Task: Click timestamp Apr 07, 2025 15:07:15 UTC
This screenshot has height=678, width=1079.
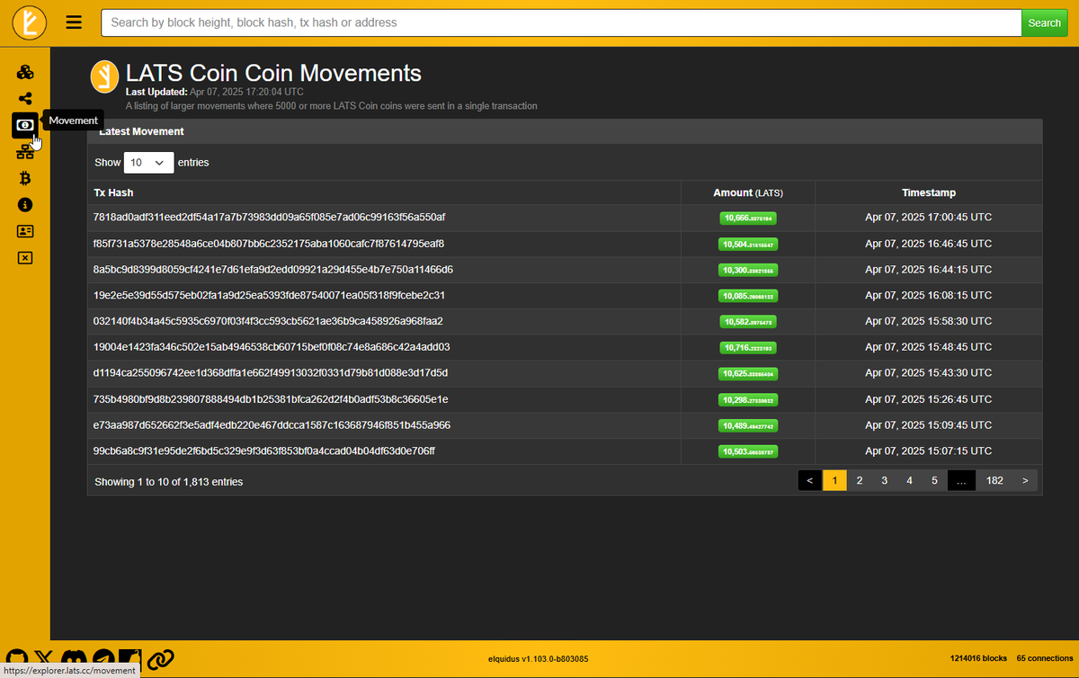Action: click(929, 451)
